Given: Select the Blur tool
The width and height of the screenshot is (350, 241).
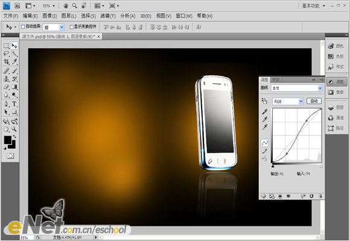Looking at the screenshot, I should [x=6, y=95].
